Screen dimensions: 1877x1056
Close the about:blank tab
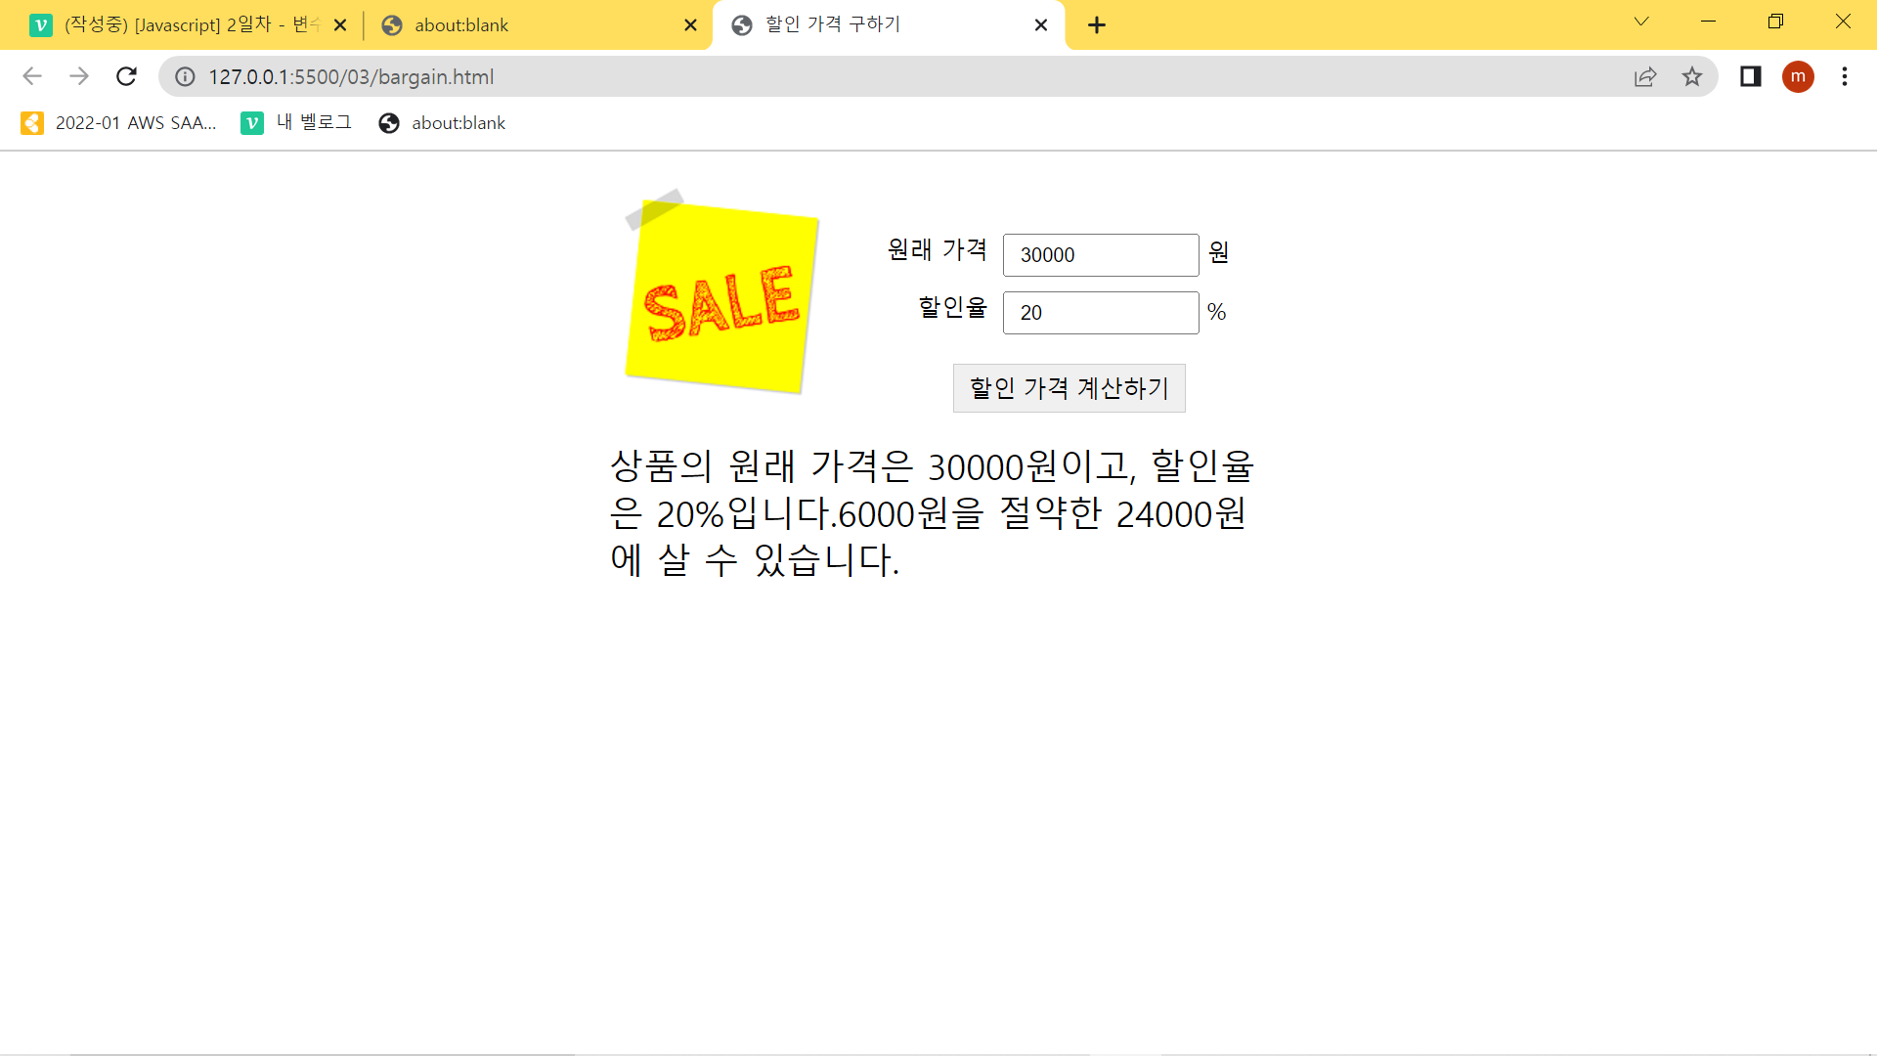(690, 25)
